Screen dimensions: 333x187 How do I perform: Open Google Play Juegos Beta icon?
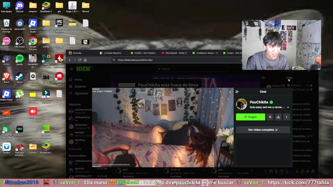pyautogui.click(x=7, y=132)
